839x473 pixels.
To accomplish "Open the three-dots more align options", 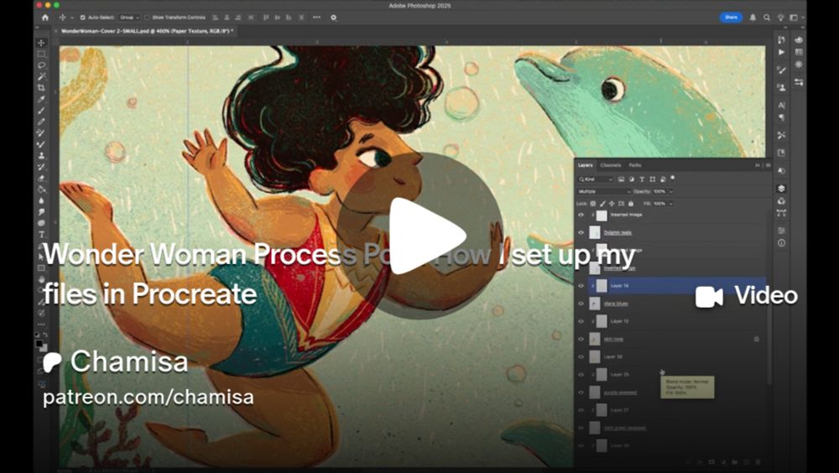I will point(317,18).
